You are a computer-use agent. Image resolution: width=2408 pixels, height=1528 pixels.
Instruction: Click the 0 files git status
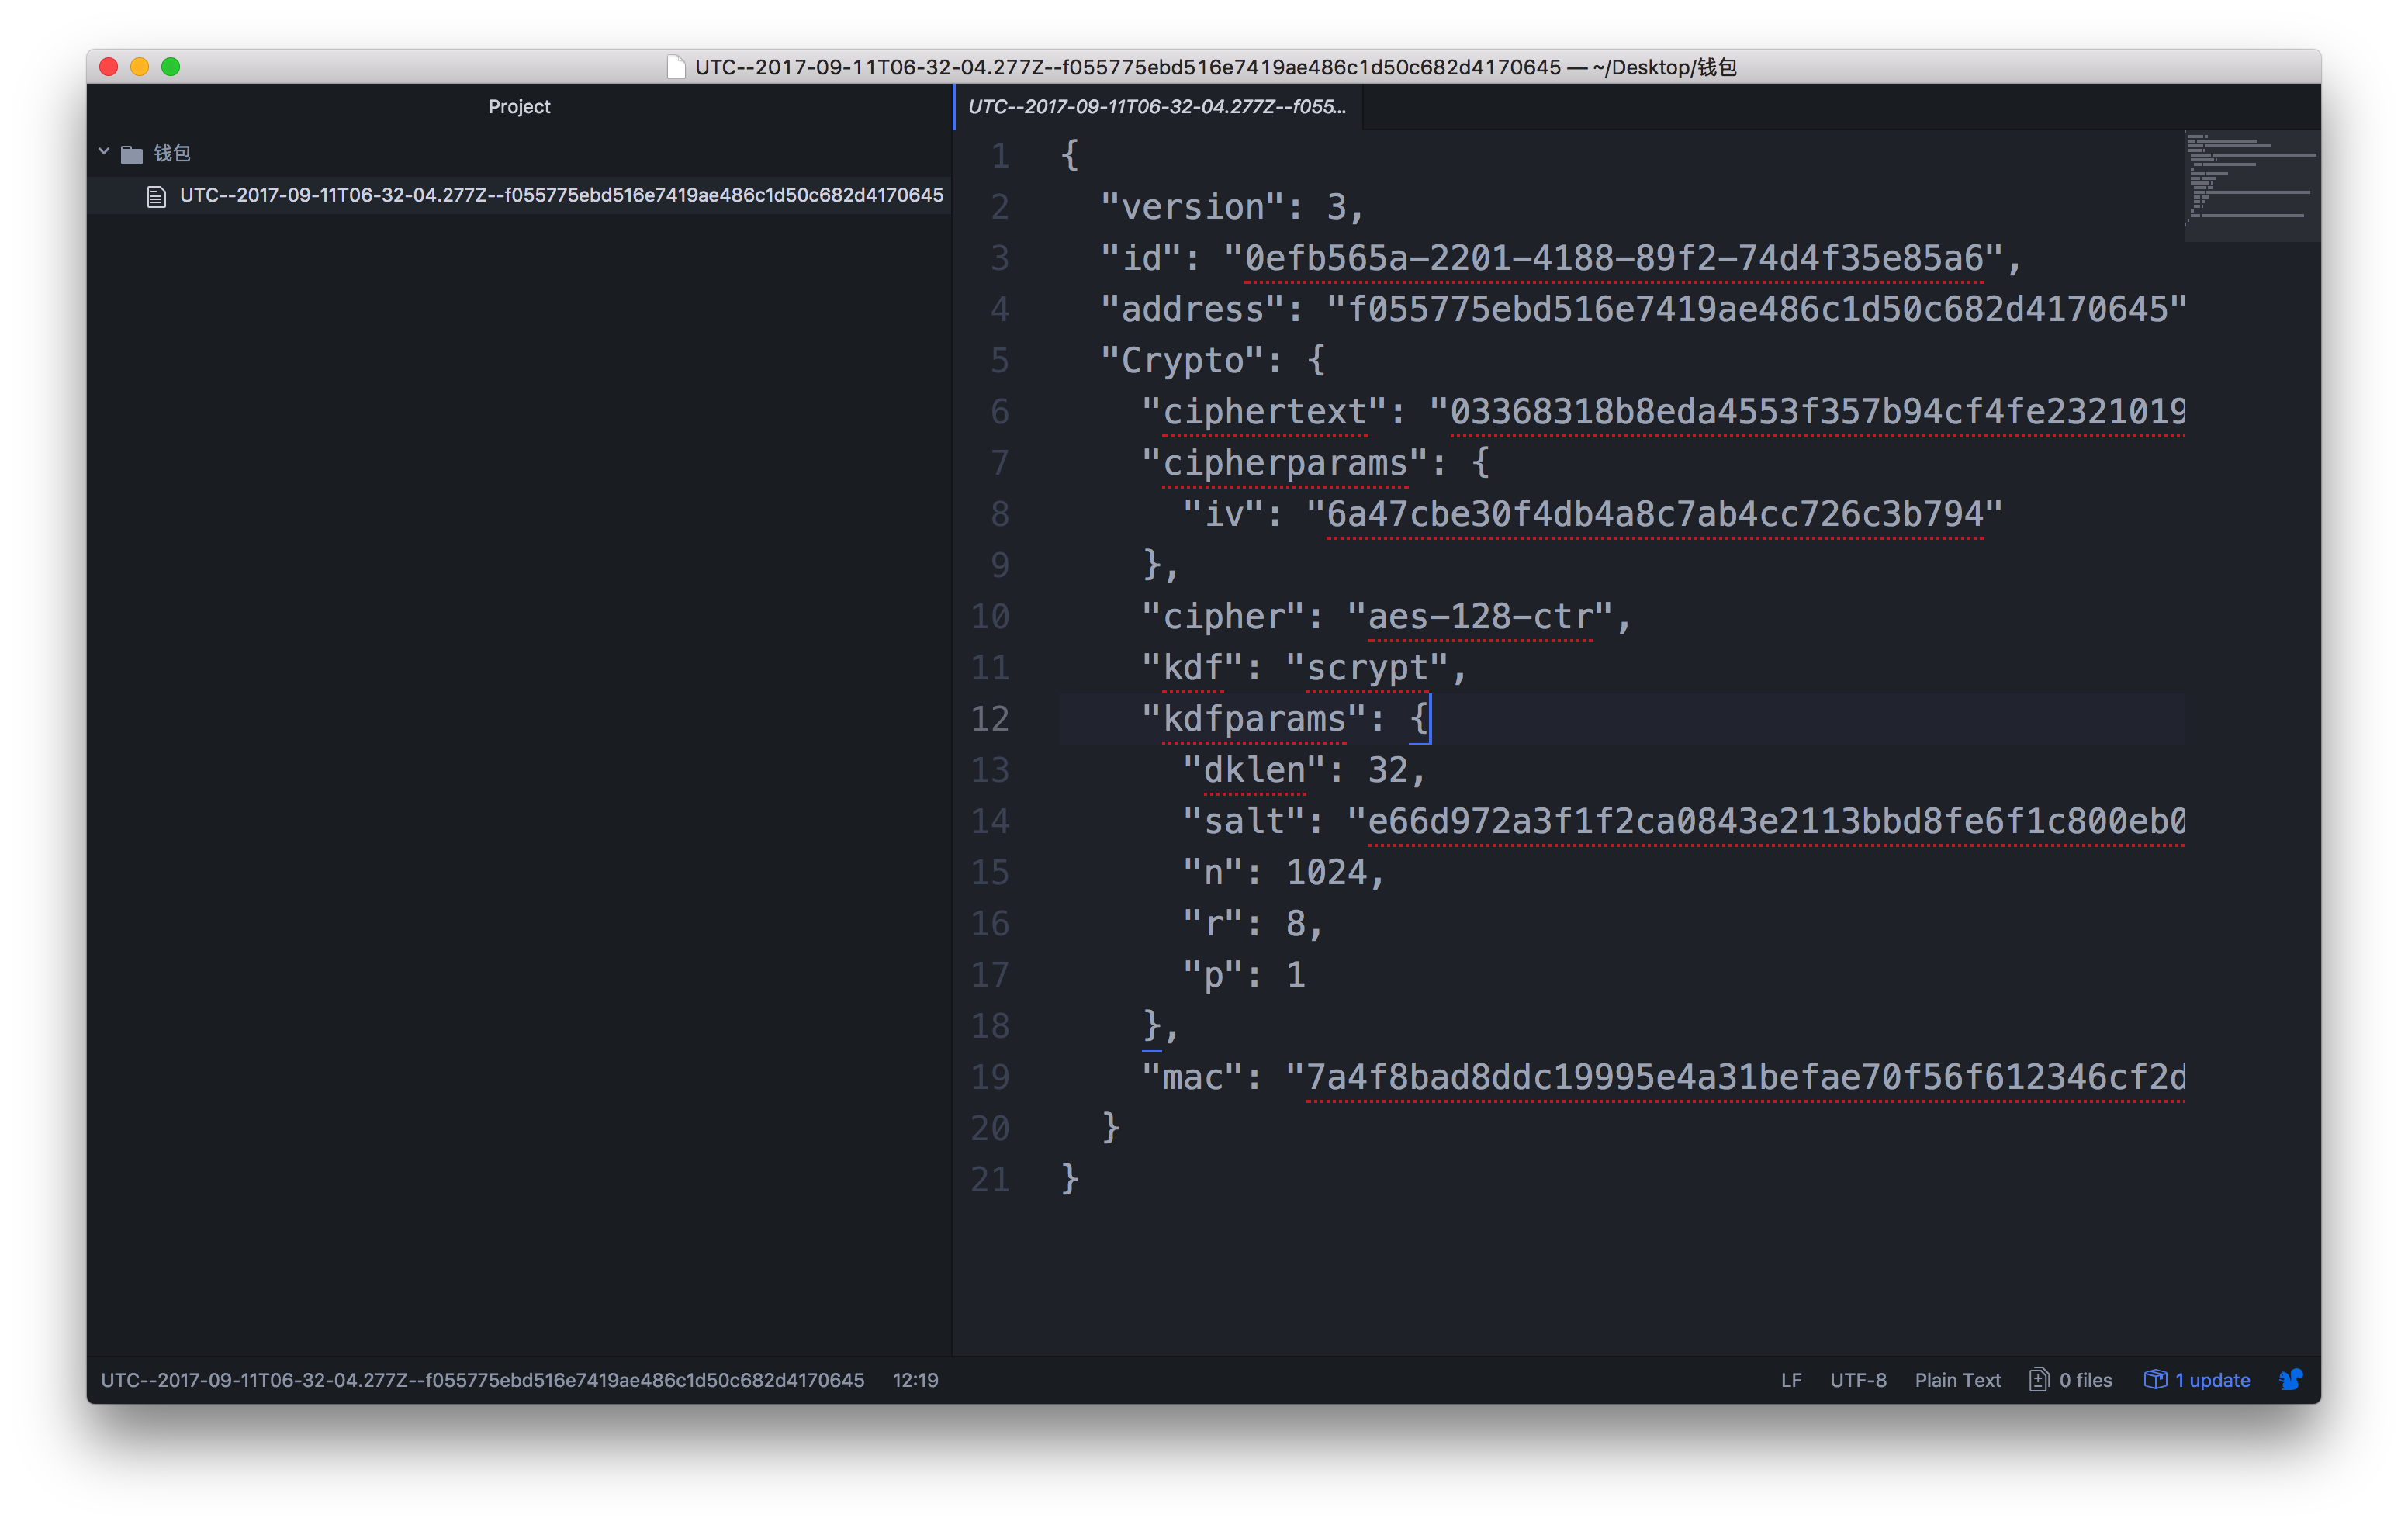pos(2085,1380)
